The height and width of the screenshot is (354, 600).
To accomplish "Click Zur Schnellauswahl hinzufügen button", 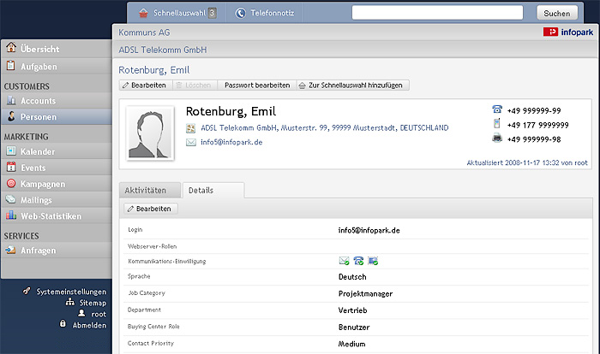I will [353, 86].
